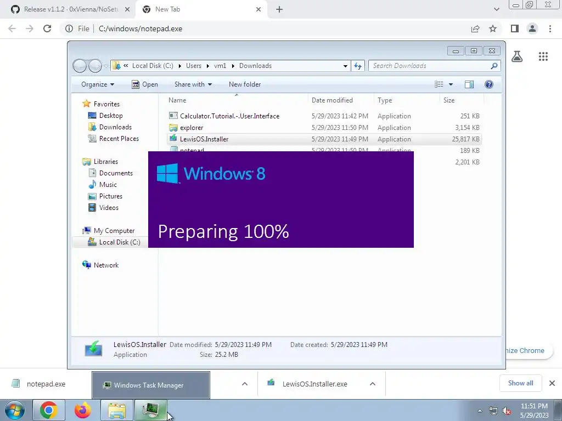This screenshot has width=562, height=421.
Task: Select LewisOS.Installer file row
Action: tap(324, 139)
